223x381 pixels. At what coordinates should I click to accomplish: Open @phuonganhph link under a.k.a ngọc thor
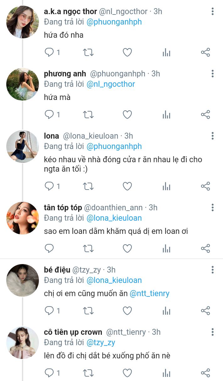click(114, 22)
